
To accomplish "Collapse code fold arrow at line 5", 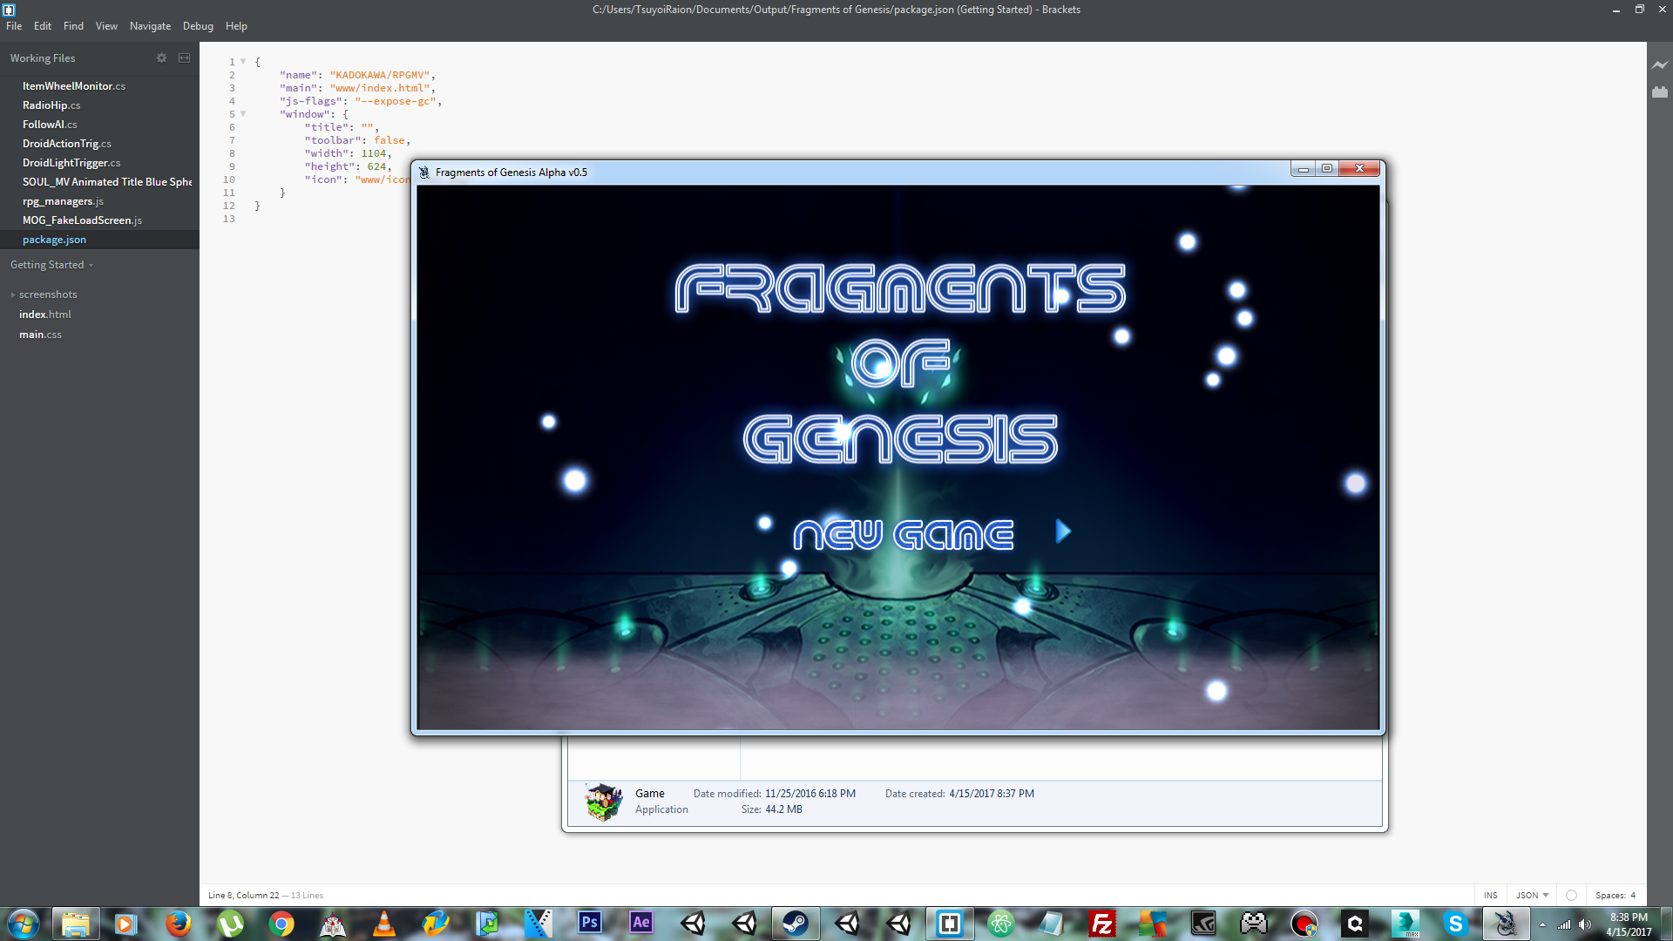I will coord(243,114).
